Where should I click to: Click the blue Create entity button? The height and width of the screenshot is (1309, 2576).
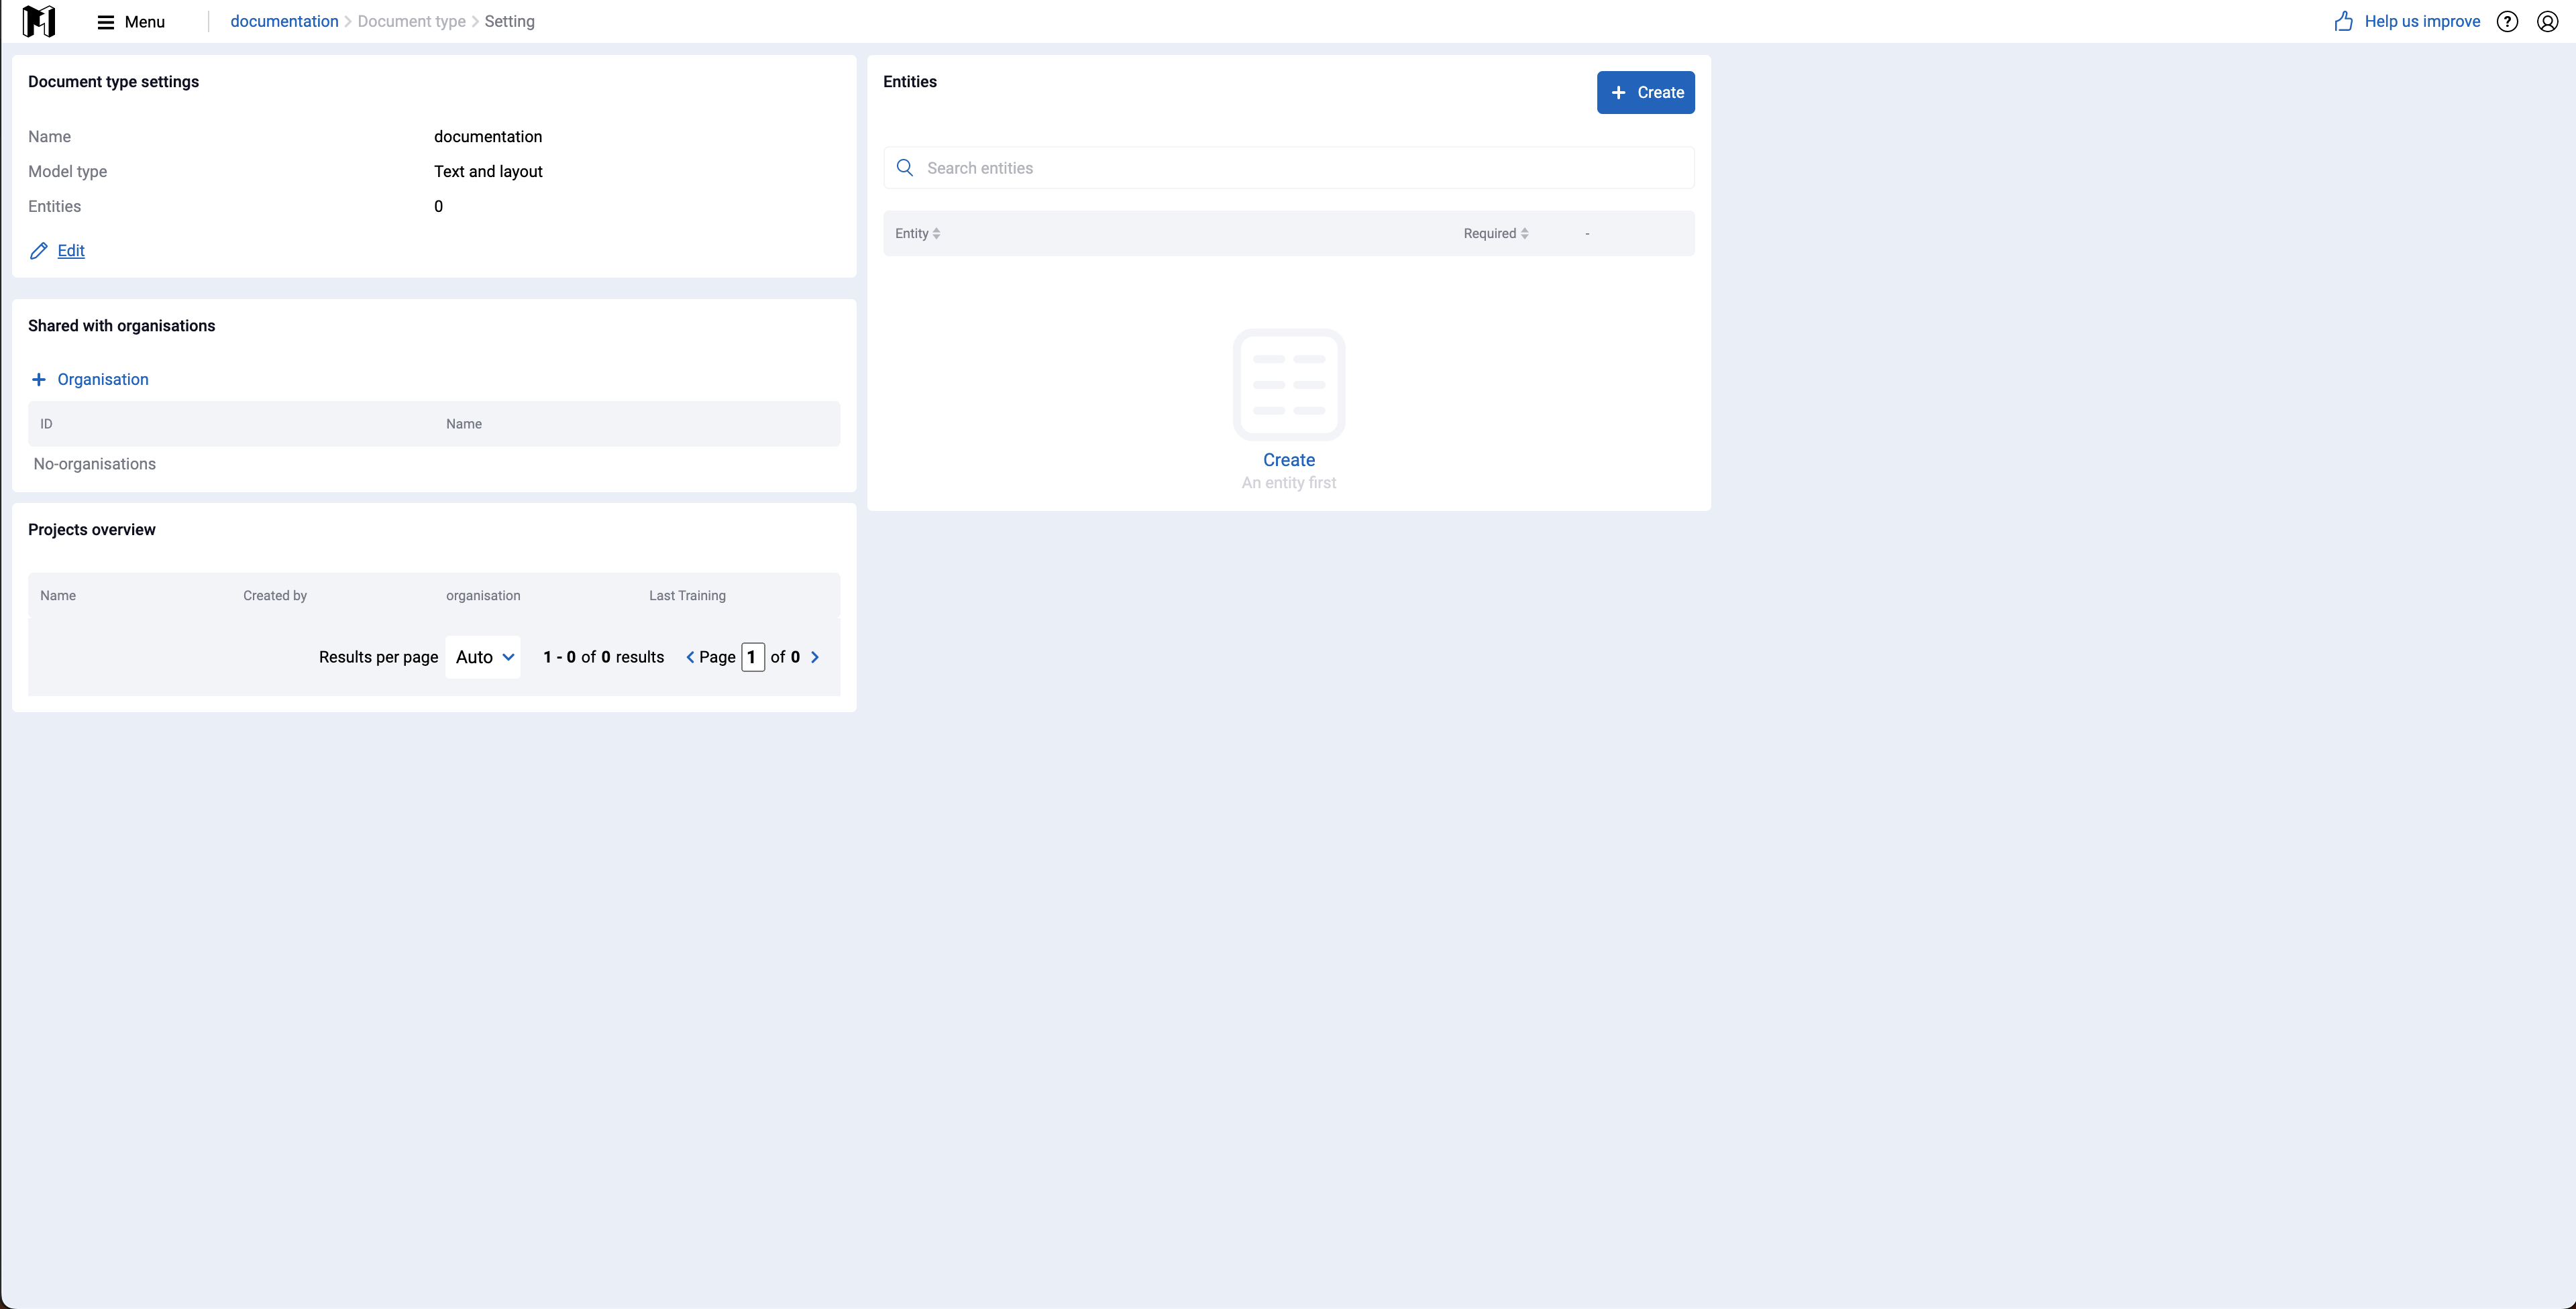click(1645, 92)
